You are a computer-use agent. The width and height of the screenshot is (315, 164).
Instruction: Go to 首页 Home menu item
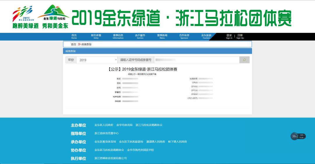[x=74, y=36]
